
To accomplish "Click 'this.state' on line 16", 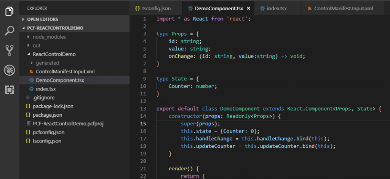I will [196, 131].
